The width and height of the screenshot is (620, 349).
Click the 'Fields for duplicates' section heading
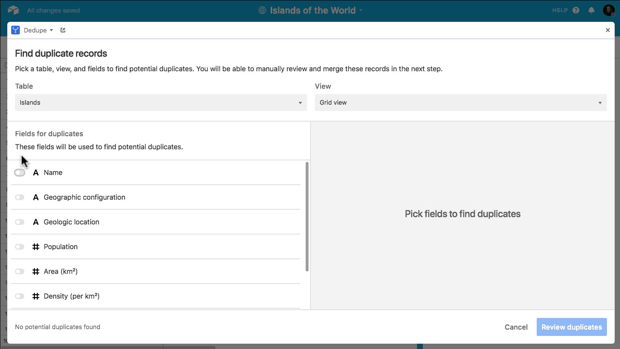click(x=49, y=134)
